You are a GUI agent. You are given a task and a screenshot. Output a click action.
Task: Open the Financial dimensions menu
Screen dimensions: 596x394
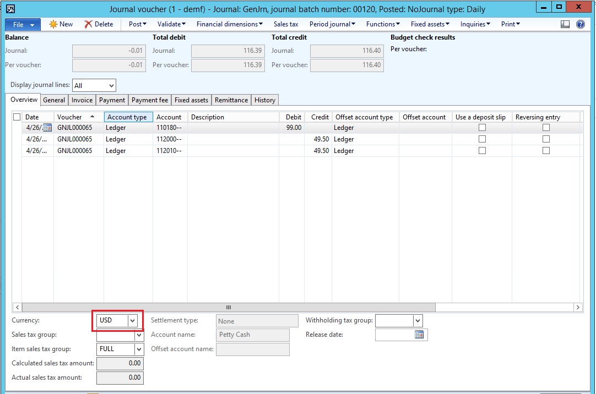tap(229, 24)
